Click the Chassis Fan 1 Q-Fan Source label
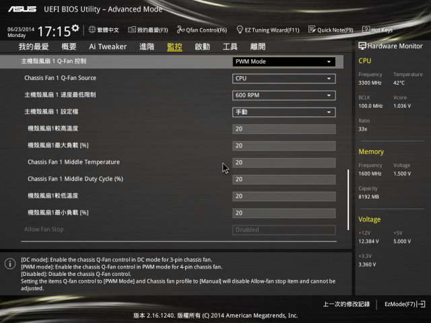This screenshot has width=431, height=323. click(60, 78)
